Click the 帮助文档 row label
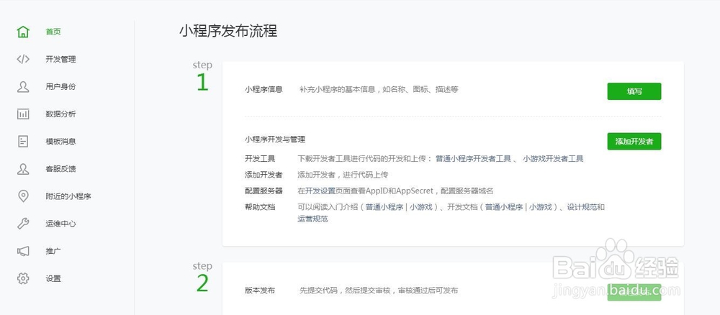This screenshot has height=315, width=720. 260,207
